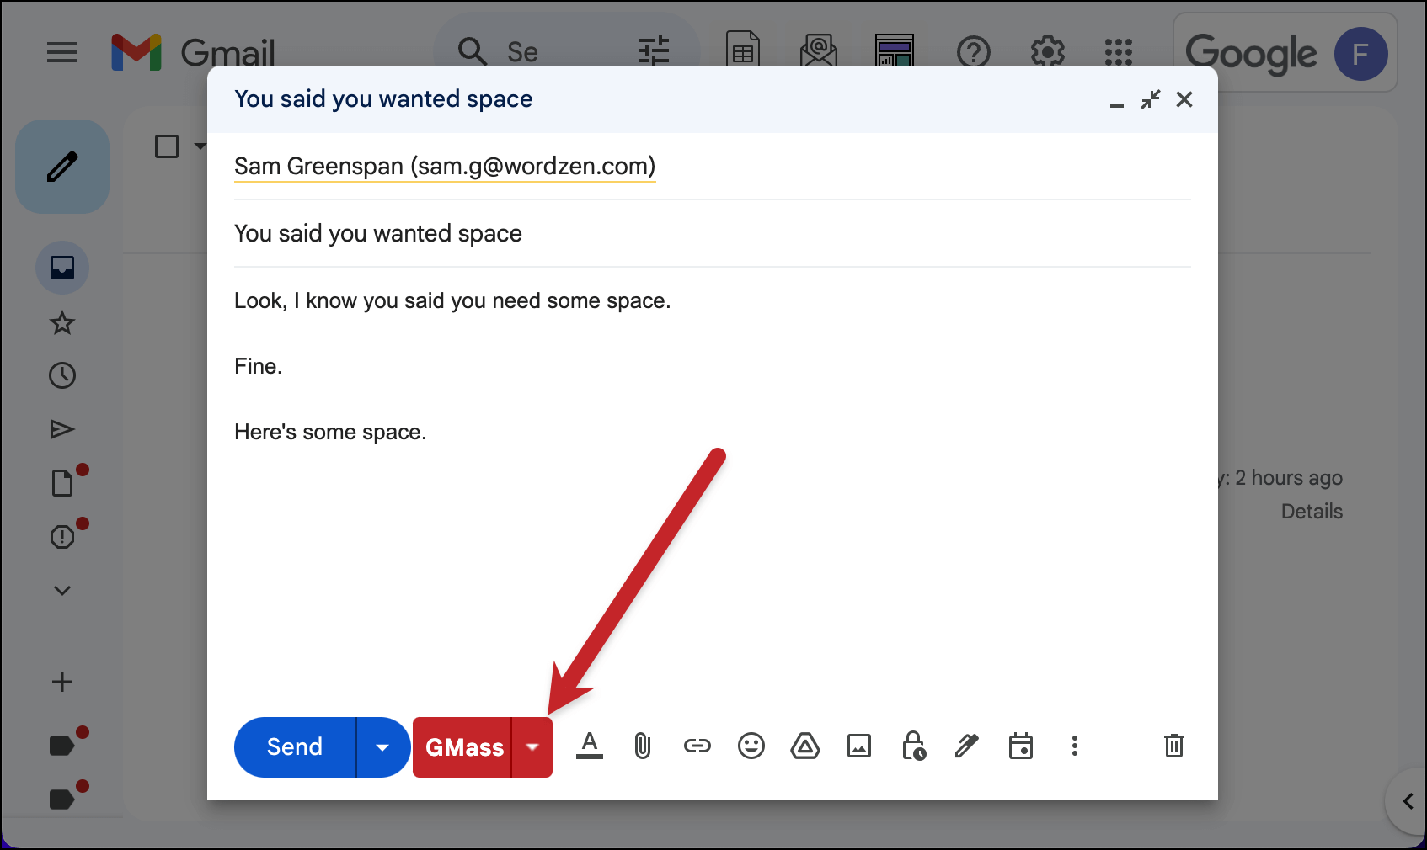Image resolution: width=1427 pixels, height=850 pixels.
Task: Open the Google account avatar F
Action: click(x=1360, y=54)
